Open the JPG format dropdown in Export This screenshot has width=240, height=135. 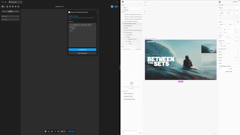[234, 69]
